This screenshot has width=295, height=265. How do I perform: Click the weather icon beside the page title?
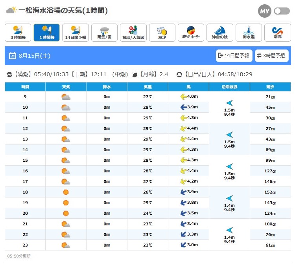pyautogui.click(x=11, y=10)
